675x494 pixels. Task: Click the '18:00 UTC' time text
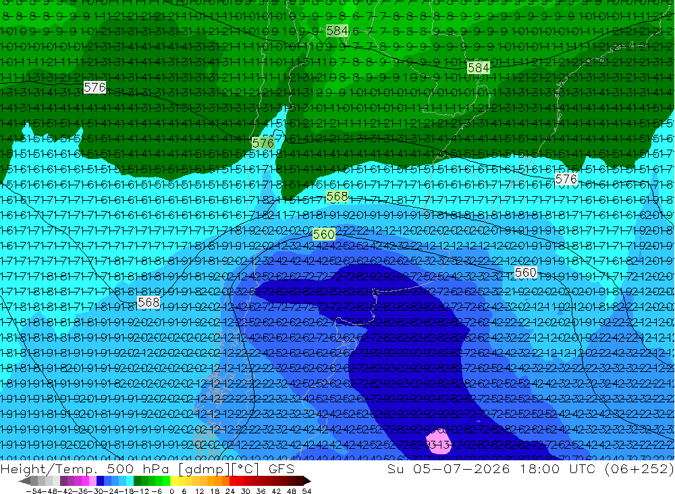point(558,469)
